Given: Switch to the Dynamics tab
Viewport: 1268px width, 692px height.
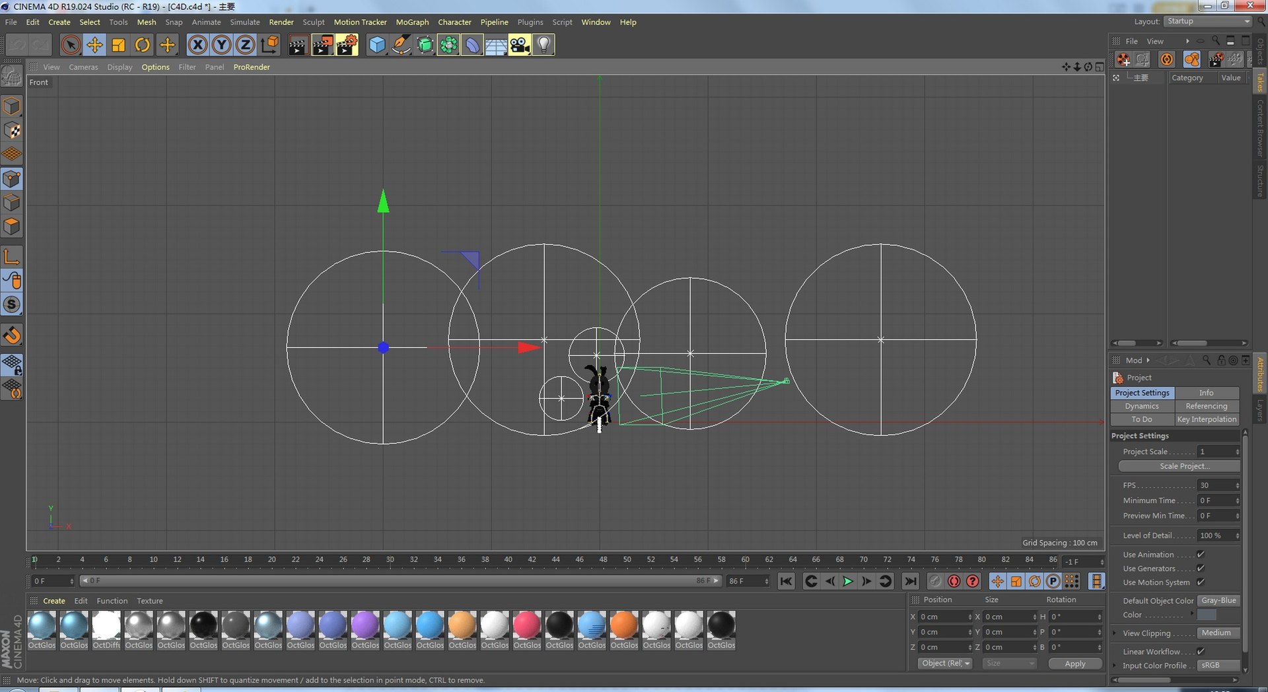Looking at the screenshot, I should 1143,406.
